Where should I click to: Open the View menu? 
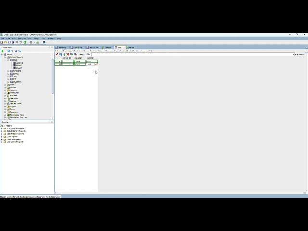14,38
